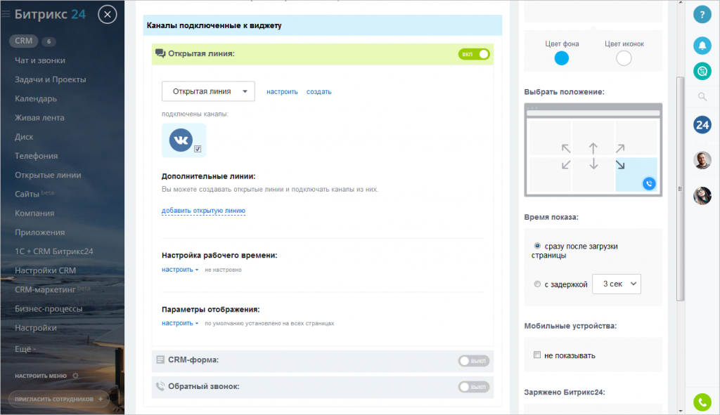Open the green chat messages icon
Image resolution: width=720 pixels, height=415 pixels.
click(x=702, y=71)
